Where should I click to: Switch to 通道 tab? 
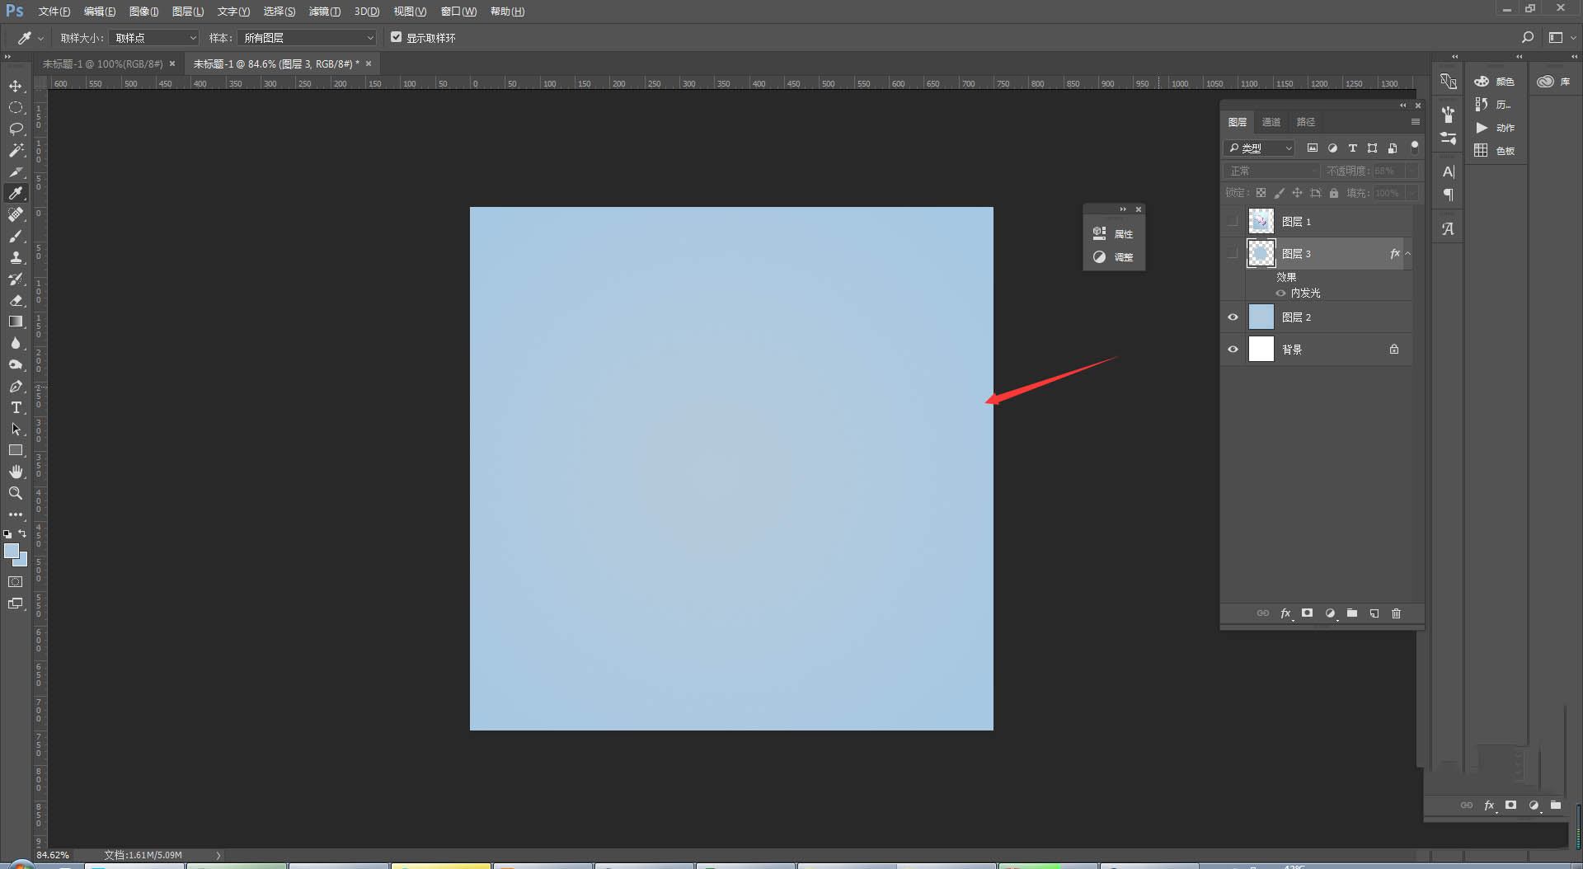point(1271,122)
